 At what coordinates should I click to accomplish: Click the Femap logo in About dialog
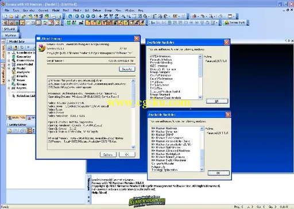(x=42, y=48)
